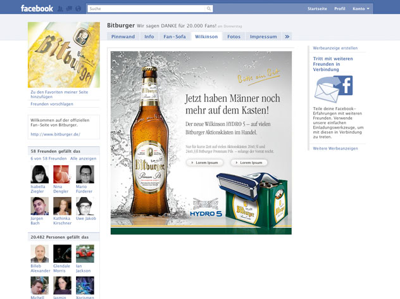Click the first Lorem Ipsum button

tap(204, 163)
